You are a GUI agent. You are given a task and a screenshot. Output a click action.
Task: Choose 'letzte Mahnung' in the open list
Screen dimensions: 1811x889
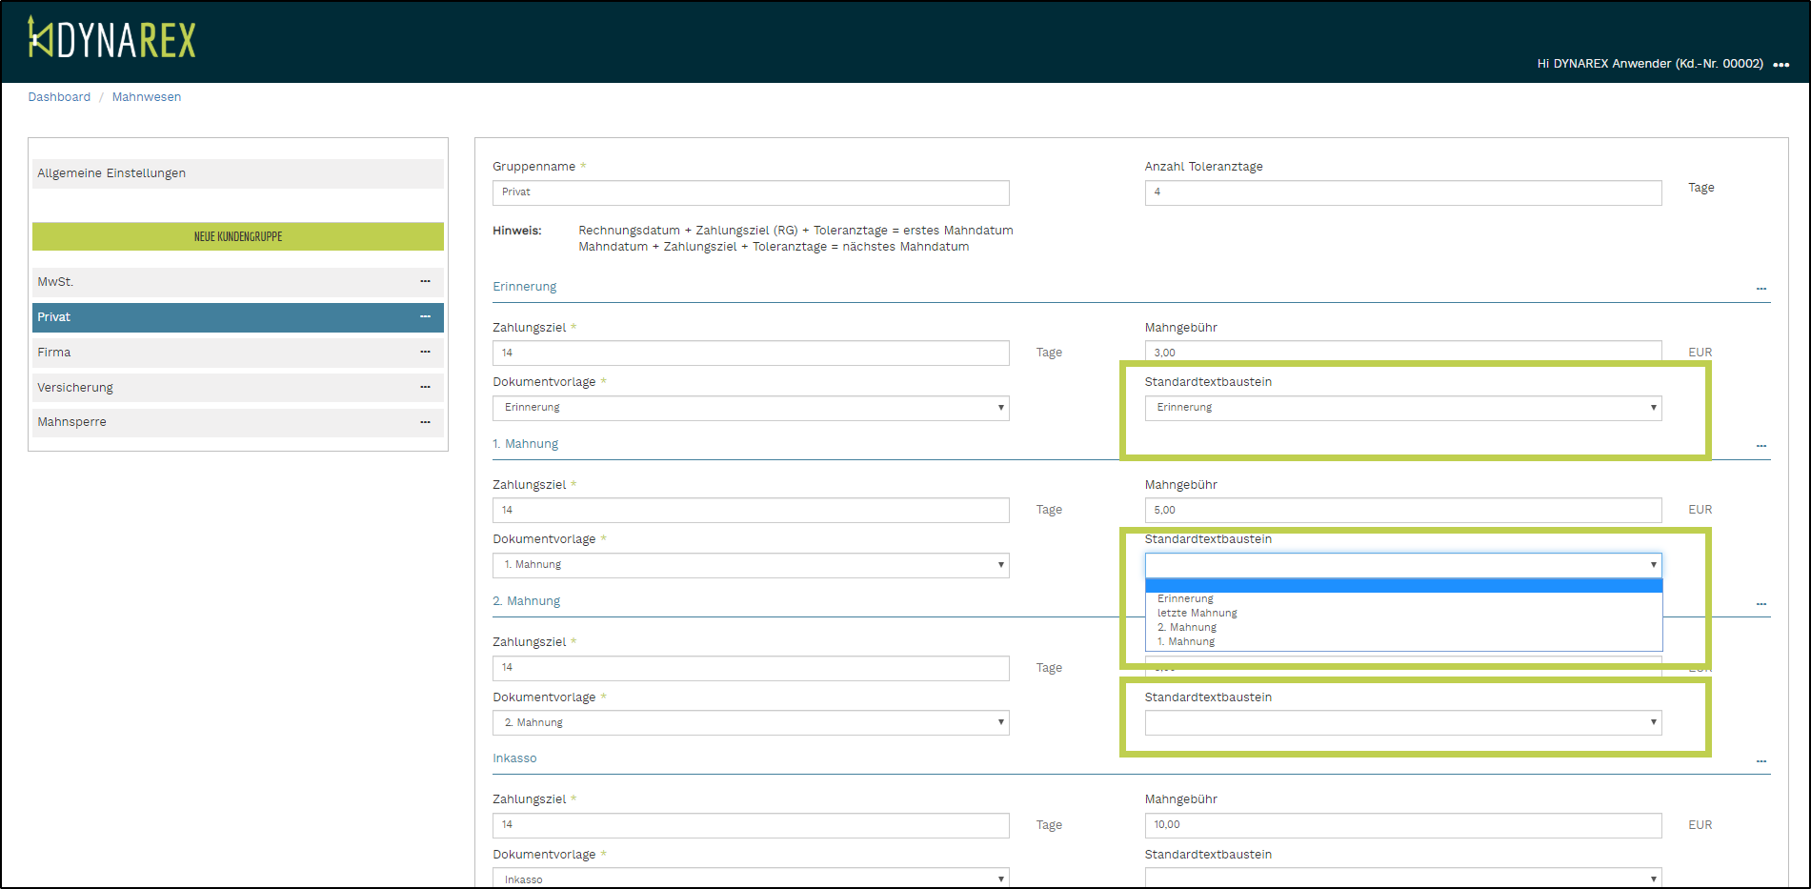[x=1197, y=613]
